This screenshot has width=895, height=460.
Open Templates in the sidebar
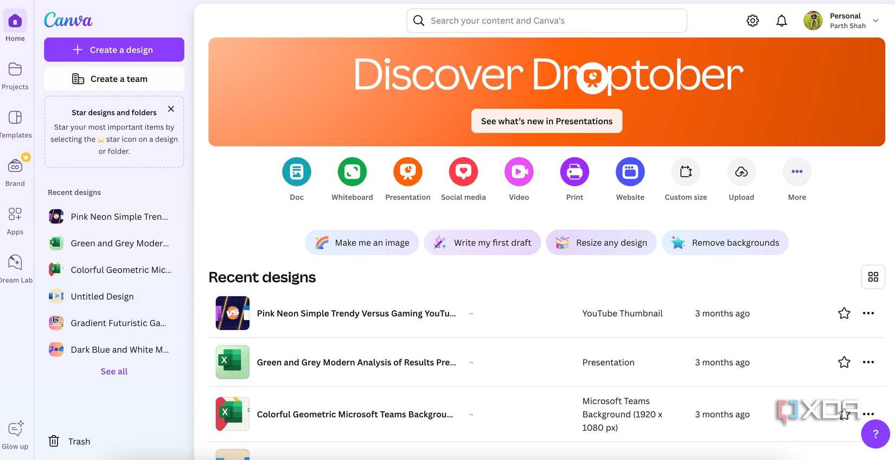15,124
